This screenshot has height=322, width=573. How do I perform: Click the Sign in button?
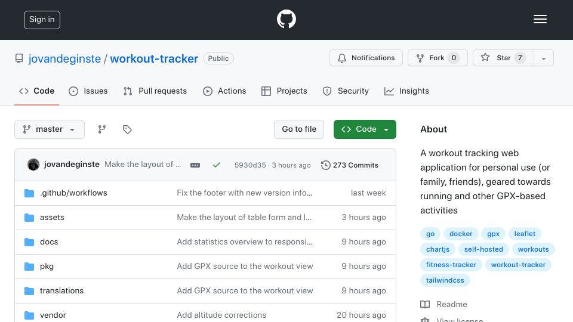(x=42, y=20)
